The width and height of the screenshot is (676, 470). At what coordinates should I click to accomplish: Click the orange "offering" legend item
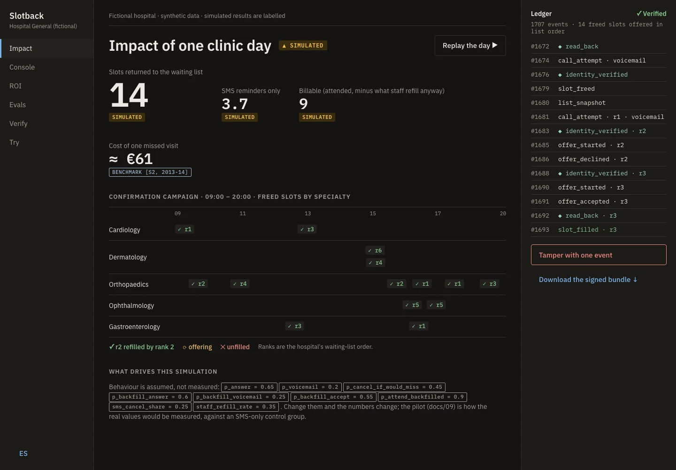[197, 347]
